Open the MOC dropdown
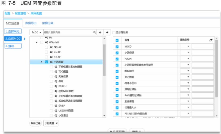221x134 pixels. pos(36,32)
